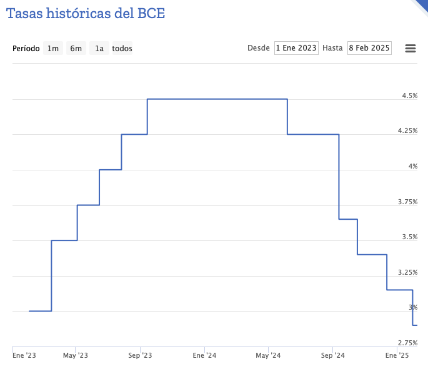This screenshot has height=369, width=428.
Task: Click the initial 3% segment of the line
Action: (40, 311)
